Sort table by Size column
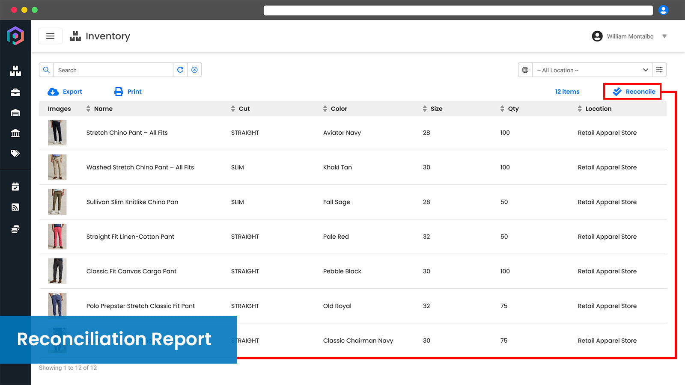 432,109
